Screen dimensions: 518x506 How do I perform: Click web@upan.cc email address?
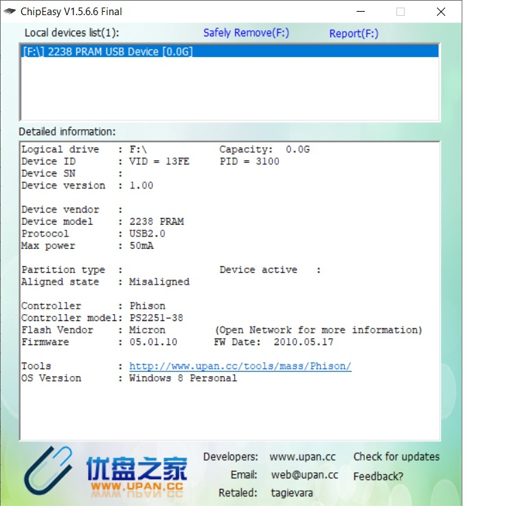pos(304,475)
